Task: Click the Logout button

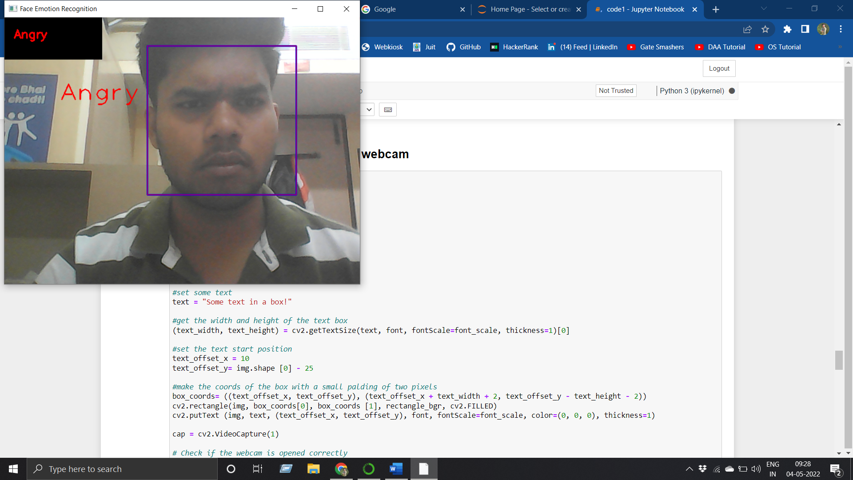Action: tap(719, 68)
